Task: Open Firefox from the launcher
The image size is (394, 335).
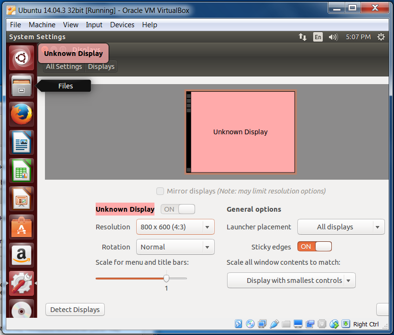Action: (x=21, y=114)
